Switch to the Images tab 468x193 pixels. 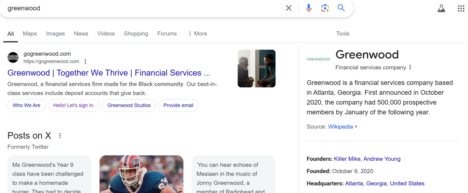click(55, 34)
